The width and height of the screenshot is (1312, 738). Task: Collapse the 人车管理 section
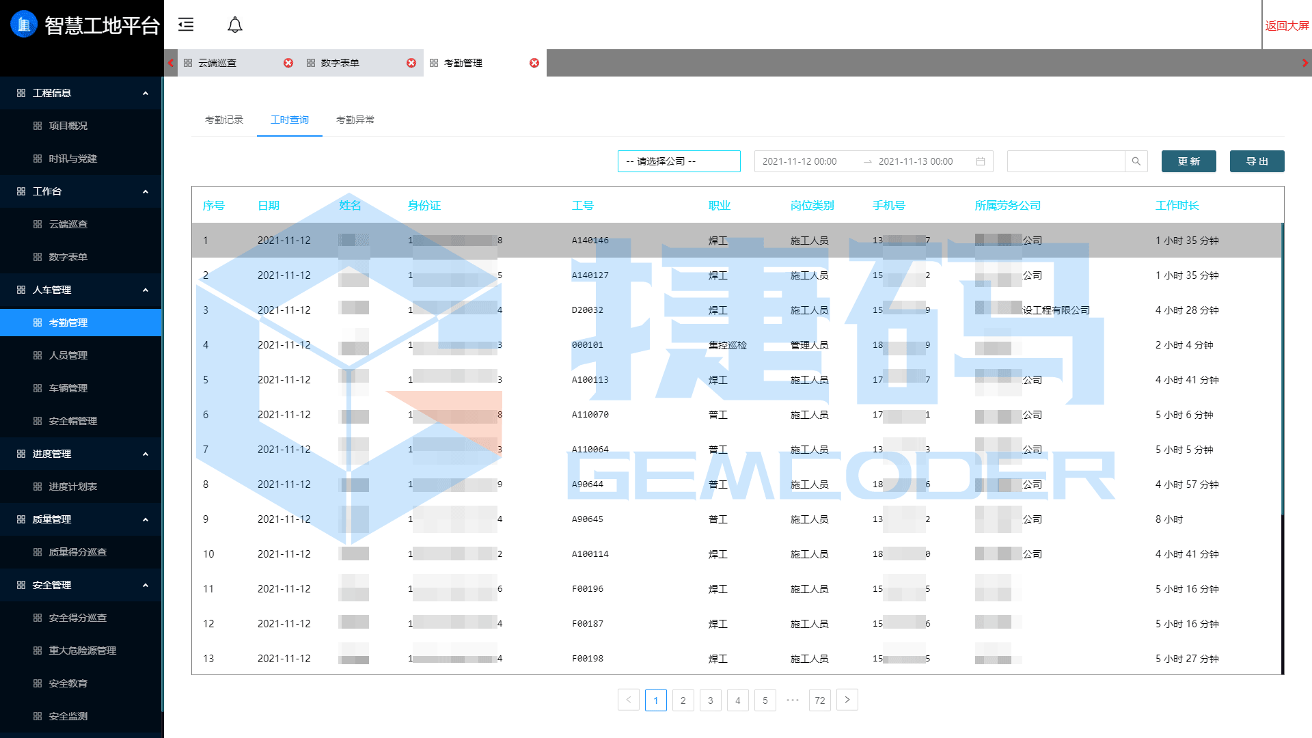pyautogui.click(x=145, y=290)
